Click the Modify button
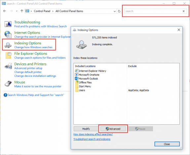190x155 pixels. 86,129
